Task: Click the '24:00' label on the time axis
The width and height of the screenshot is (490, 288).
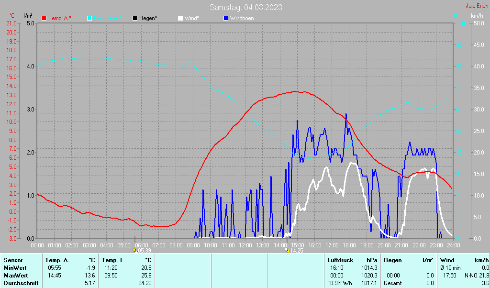Action: [454, 245]
